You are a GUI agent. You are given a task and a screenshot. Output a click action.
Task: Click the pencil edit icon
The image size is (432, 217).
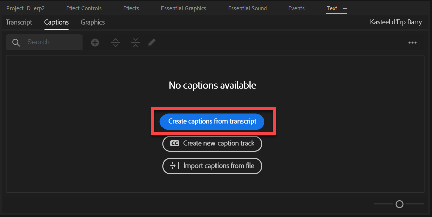coord(151,43)
